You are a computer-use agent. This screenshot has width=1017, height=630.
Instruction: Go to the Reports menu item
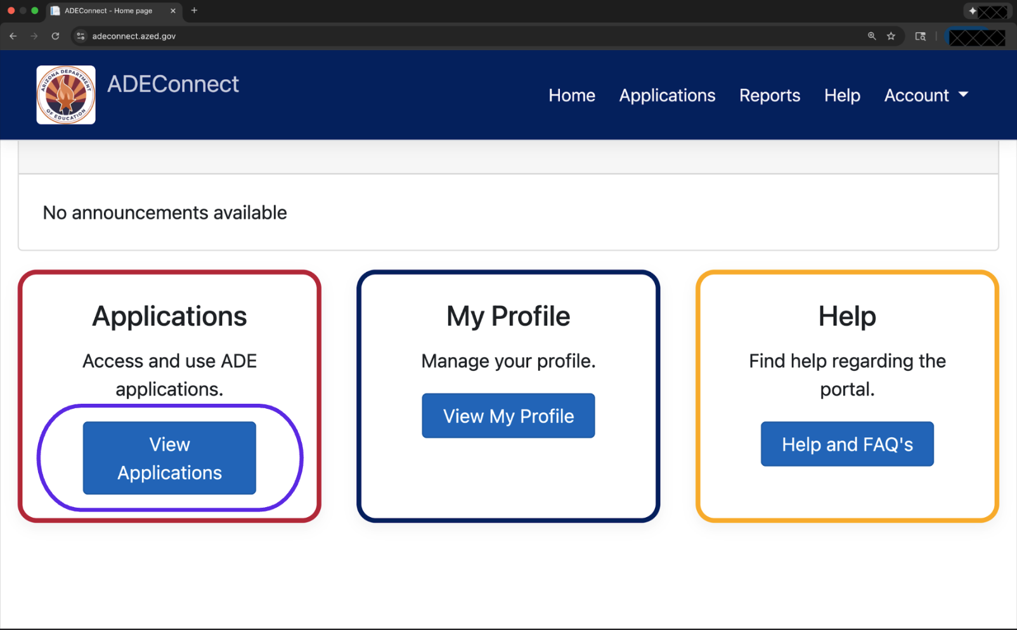(x=770, y=95)
